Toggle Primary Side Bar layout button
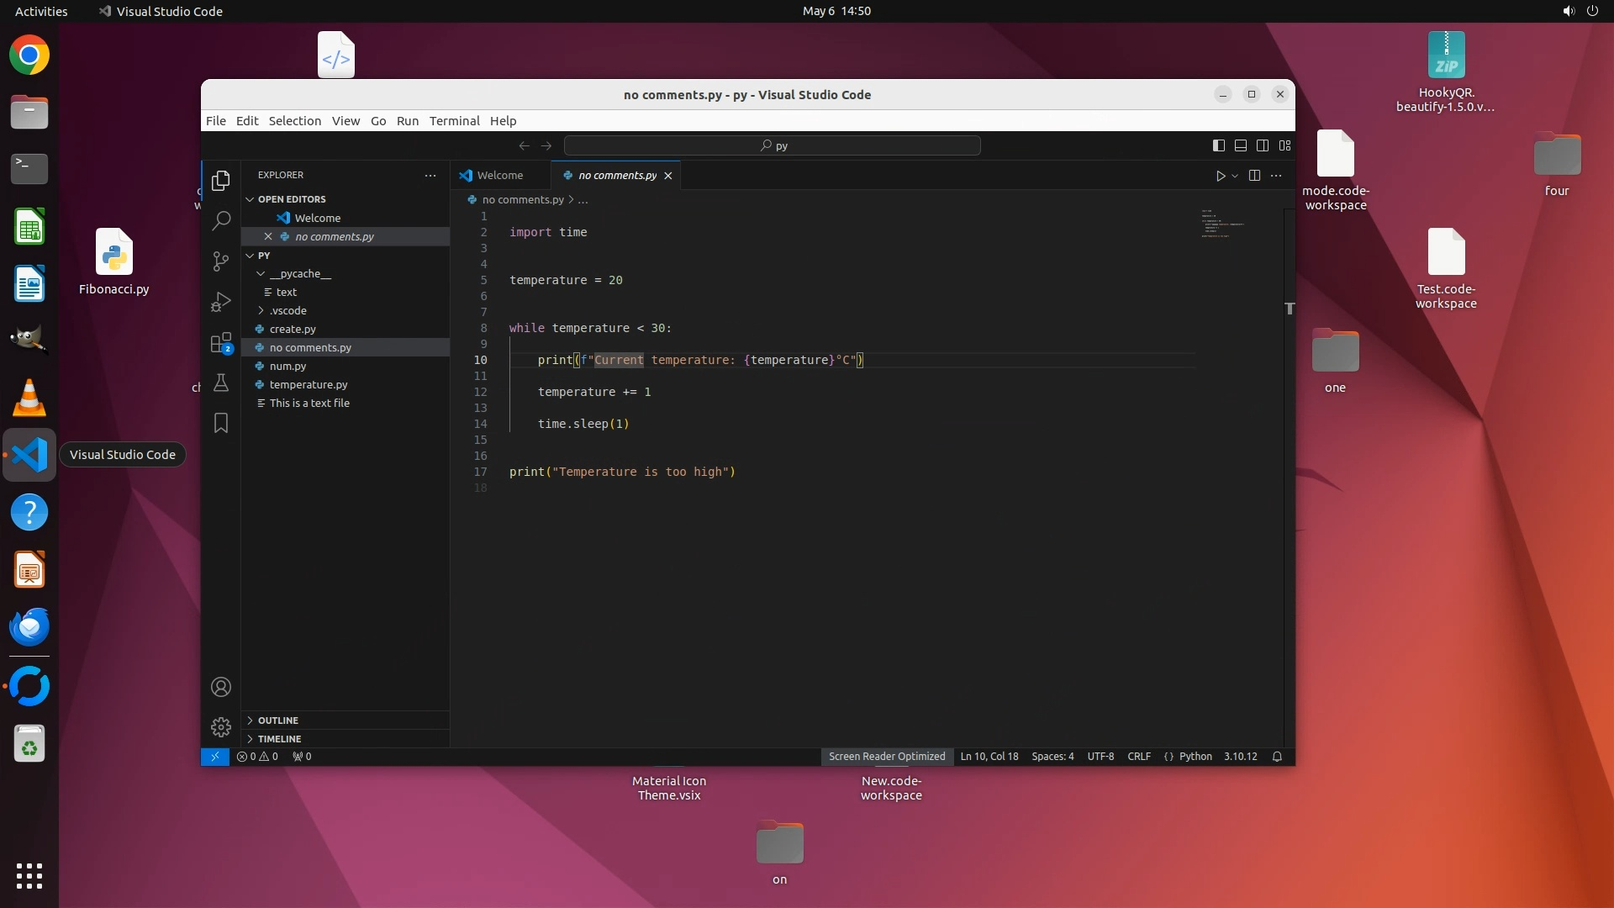Image resolution: width=1614 pixels, height=908 pixels. tap(1219, 145)
